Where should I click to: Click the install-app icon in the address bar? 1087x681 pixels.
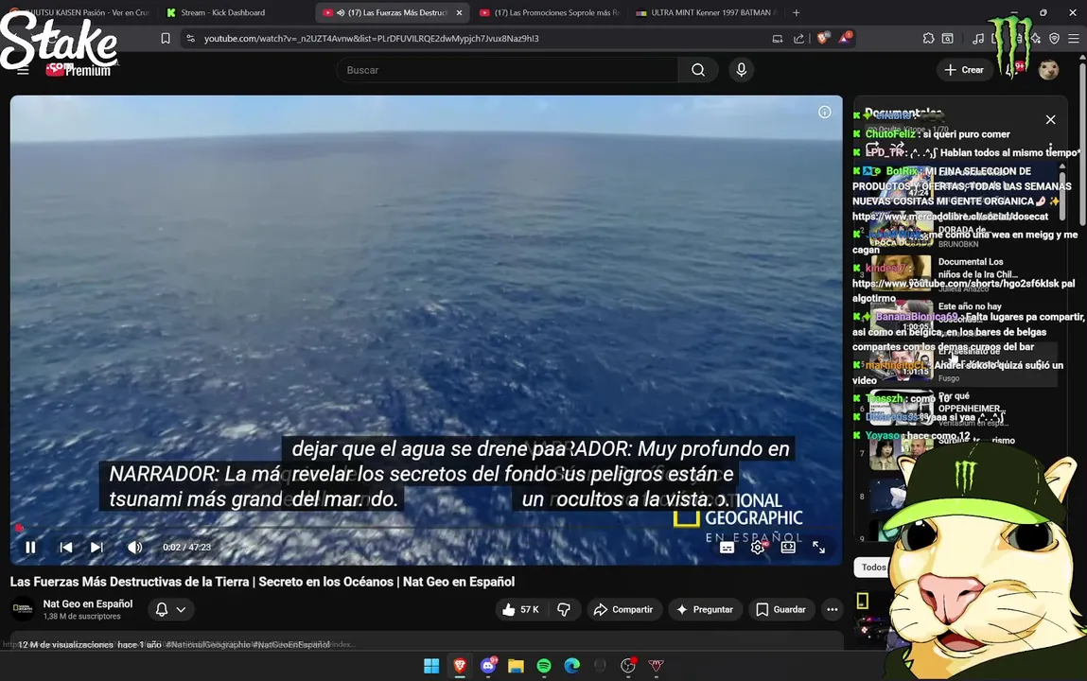(777, 39)
